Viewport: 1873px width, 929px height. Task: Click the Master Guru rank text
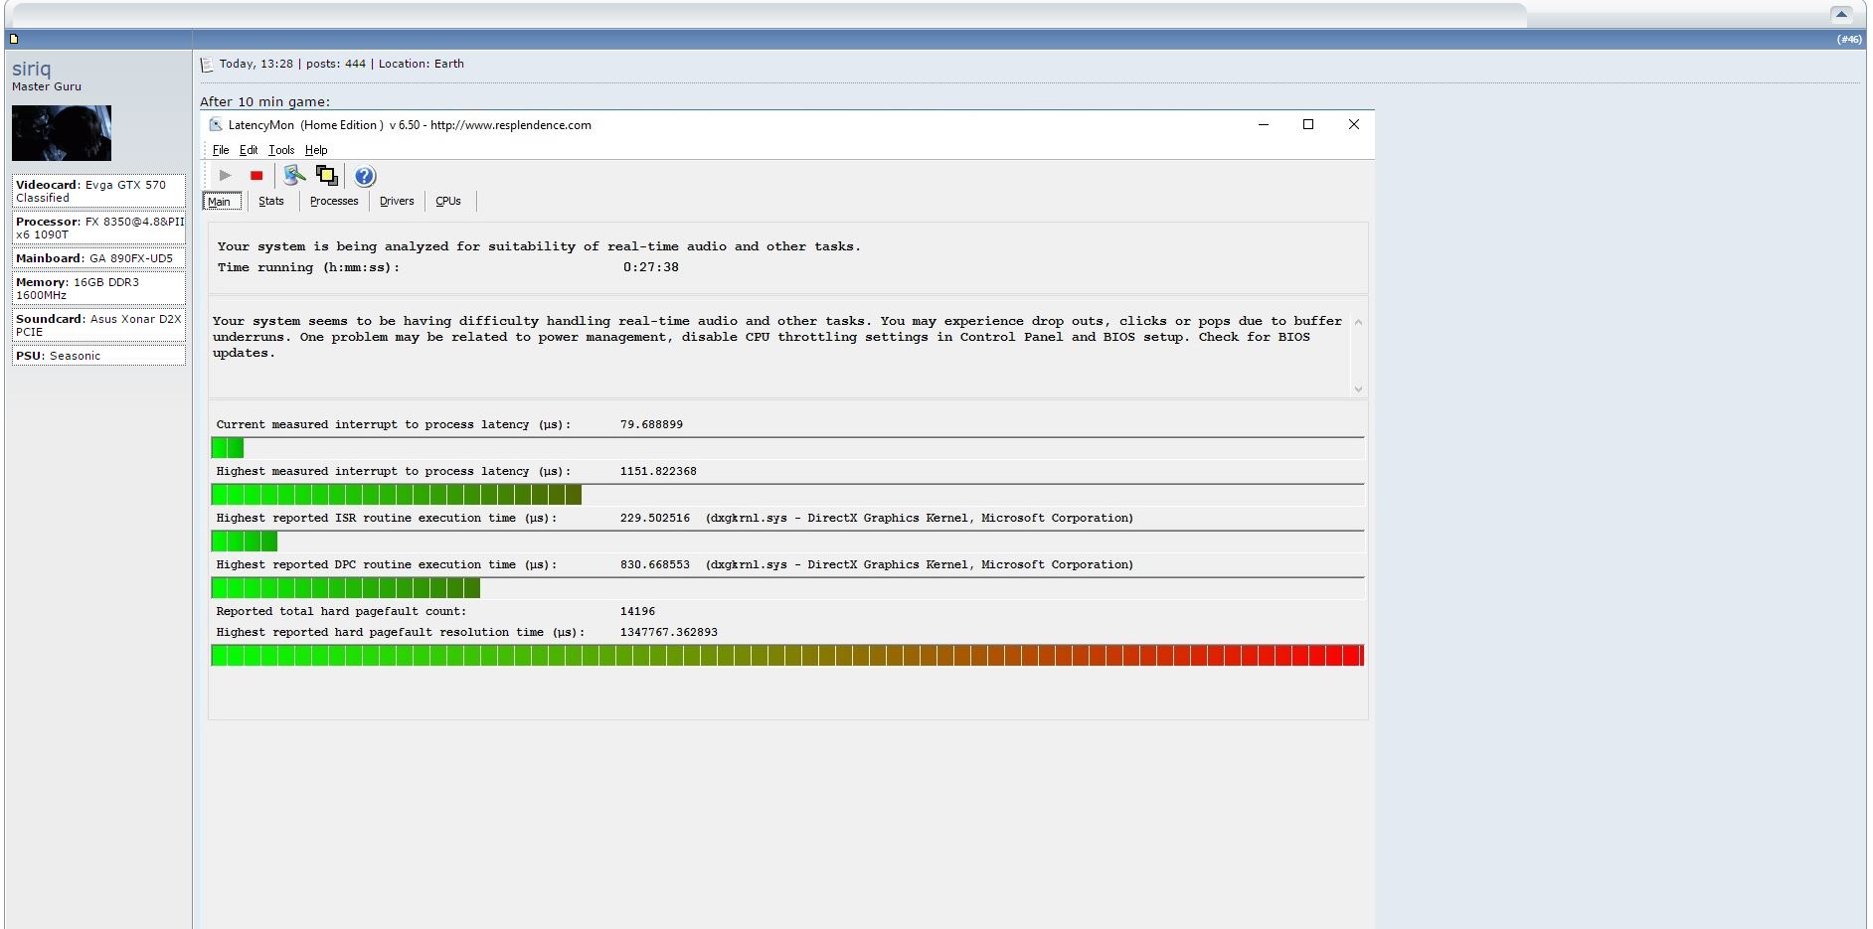tap(47, 86)
